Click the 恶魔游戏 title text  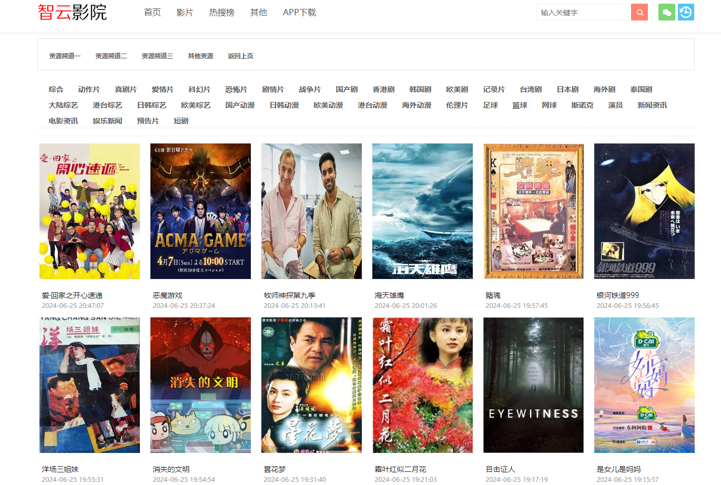point(167,295)
